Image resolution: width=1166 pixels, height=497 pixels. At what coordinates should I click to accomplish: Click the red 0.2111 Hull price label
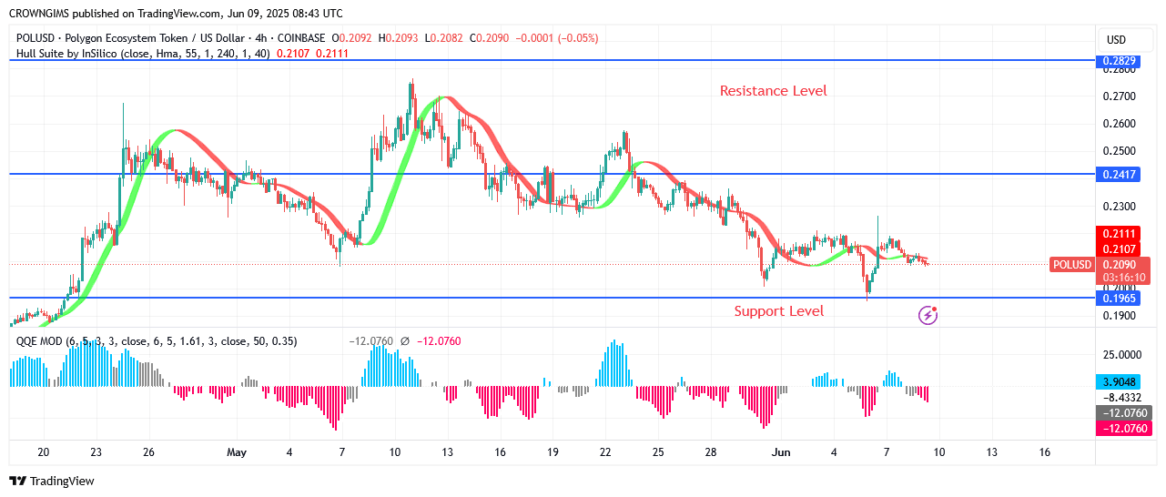coord(1119,234)
